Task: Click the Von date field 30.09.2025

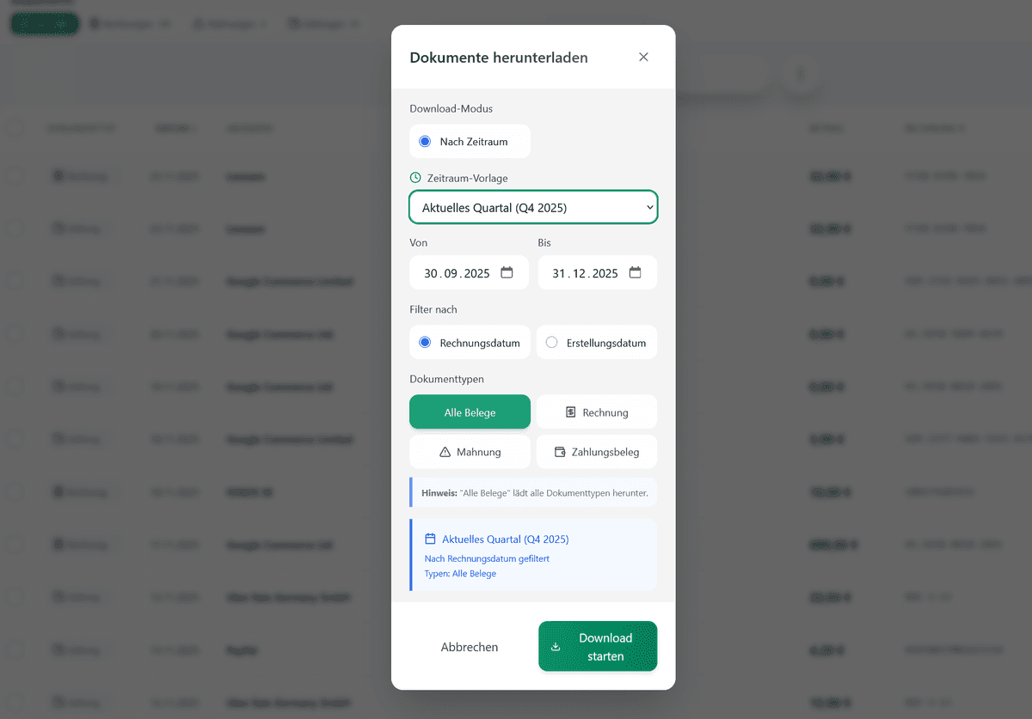Action: [x=469, y=272]
